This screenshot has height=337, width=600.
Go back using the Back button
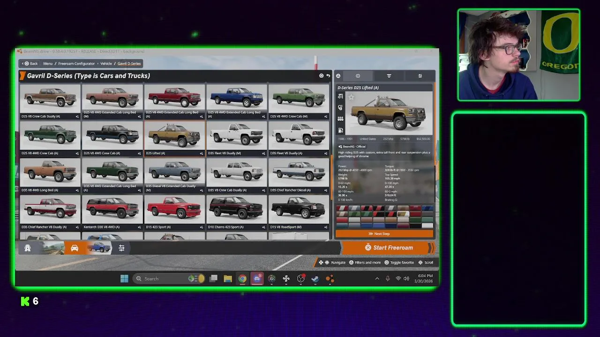[x=30, y=64]
